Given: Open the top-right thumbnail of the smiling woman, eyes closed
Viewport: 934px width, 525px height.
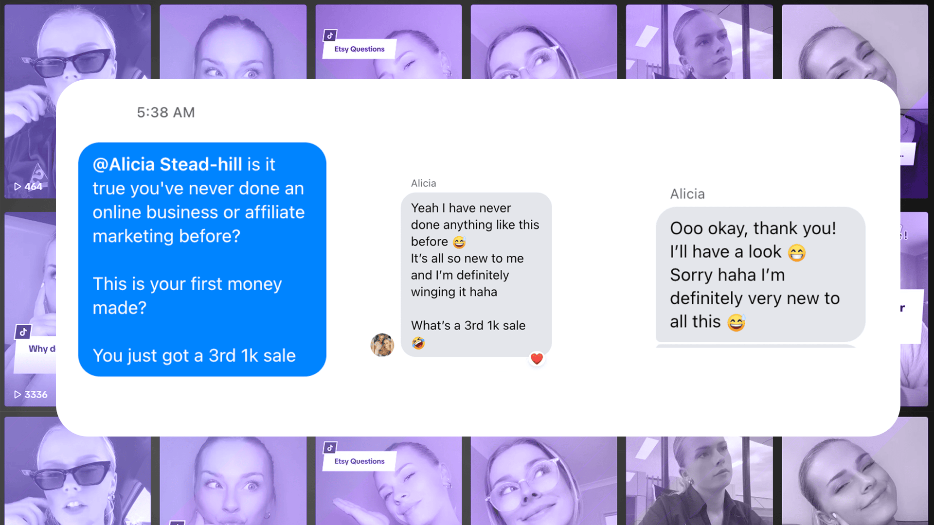Looking at the screenshot, I should click(855, 42).
